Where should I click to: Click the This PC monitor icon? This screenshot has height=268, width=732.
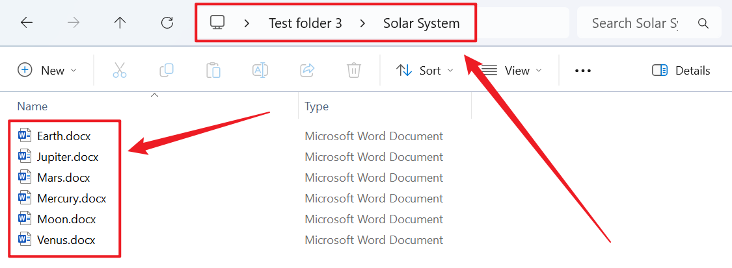(217, 23)
